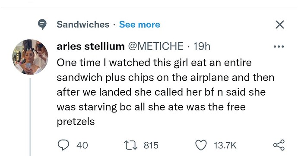Viewport: 298px width, 156px height.
Task: Click the See more link
Action: tap(139, 25)
